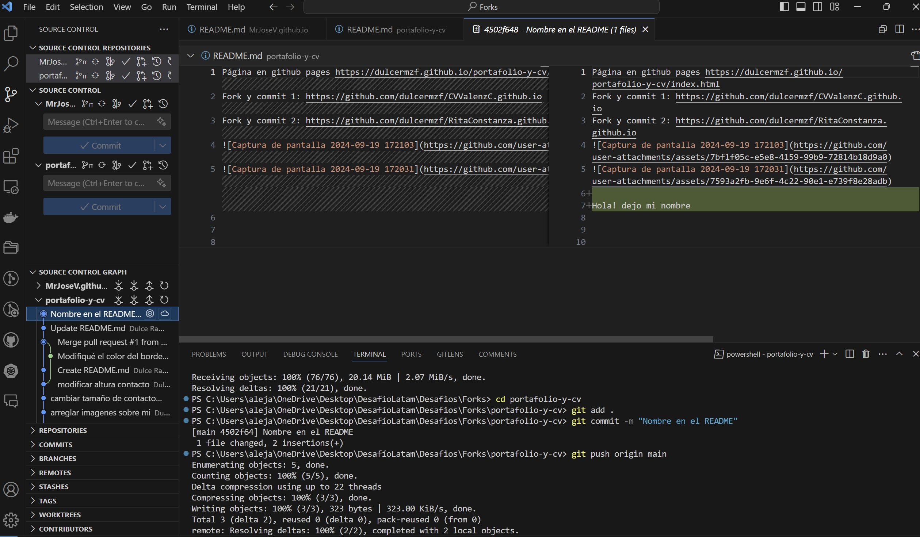
Task: Collapse the portafolio-y-cv graph node
Action: coord(38,300)
